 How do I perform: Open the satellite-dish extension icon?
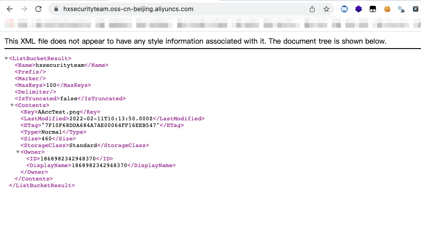pyautogui.click(x=401, y=9)
